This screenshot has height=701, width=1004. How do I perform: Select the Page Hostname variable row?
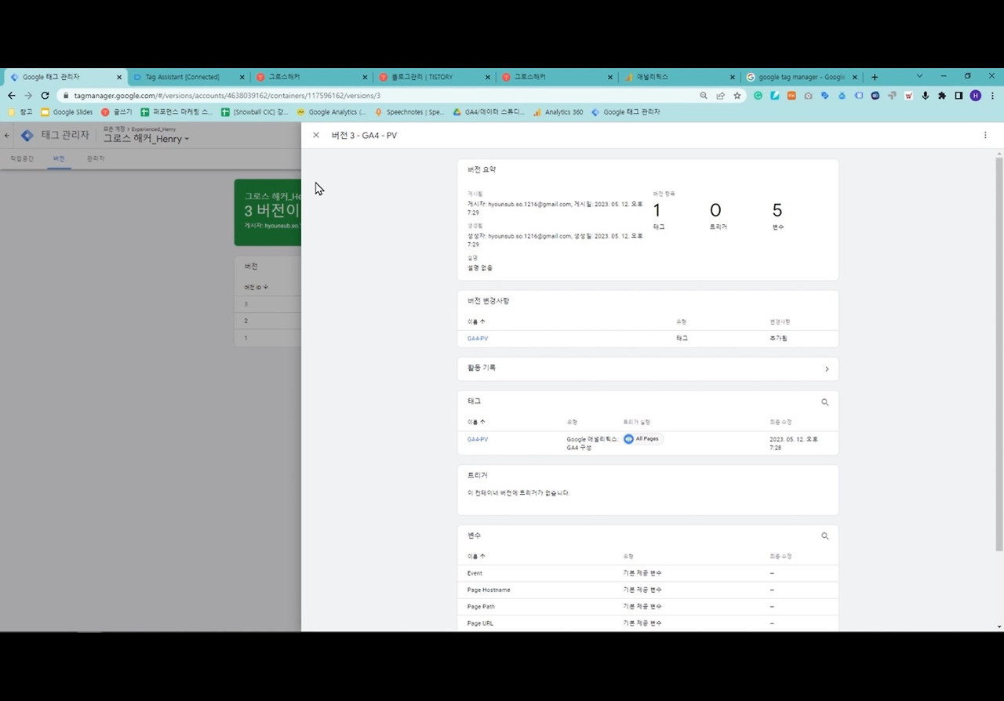pyautogui.click(x=648, y=590)
